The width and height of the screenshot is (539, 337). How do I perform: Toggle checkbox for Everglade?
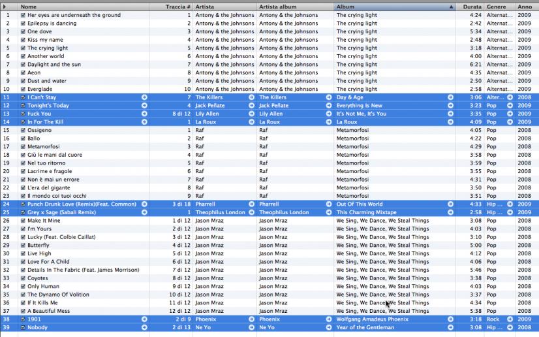pyautogui.click(x=23, y=89)
